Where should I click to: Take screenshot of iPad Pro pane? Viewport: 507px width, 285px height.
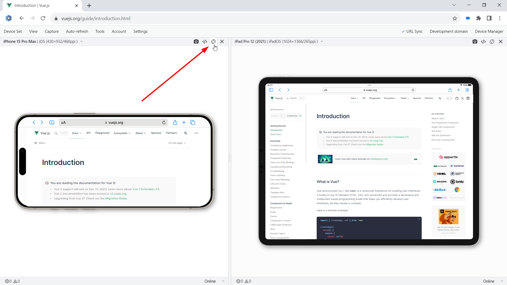click(x=475, y=42)
